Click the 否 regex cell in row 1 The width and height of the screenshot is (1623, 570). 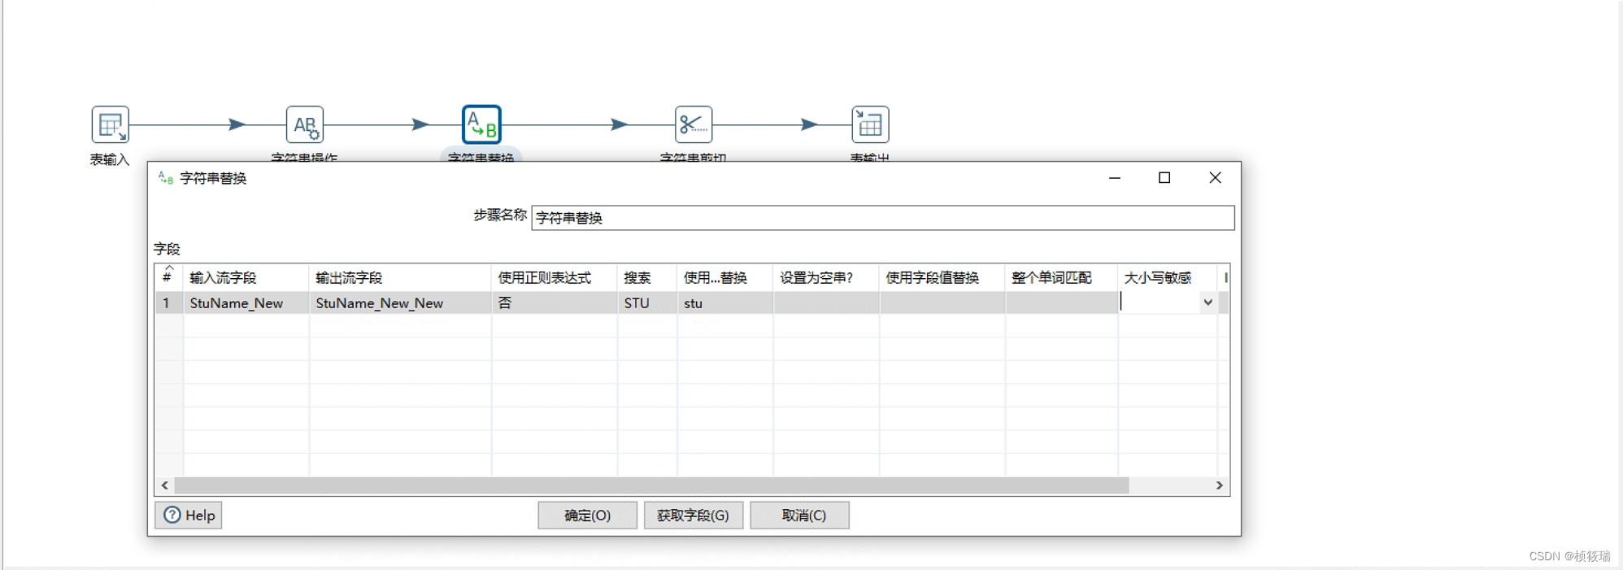pos(554,302)
